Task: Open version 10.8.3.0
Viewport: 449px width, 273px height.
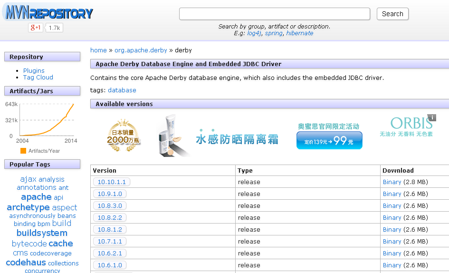Action: pyautogui.click(x=110, y=205)
